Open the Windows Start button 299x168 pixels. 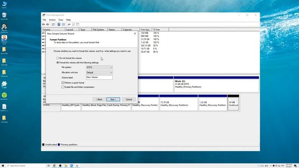click(3, 166)
